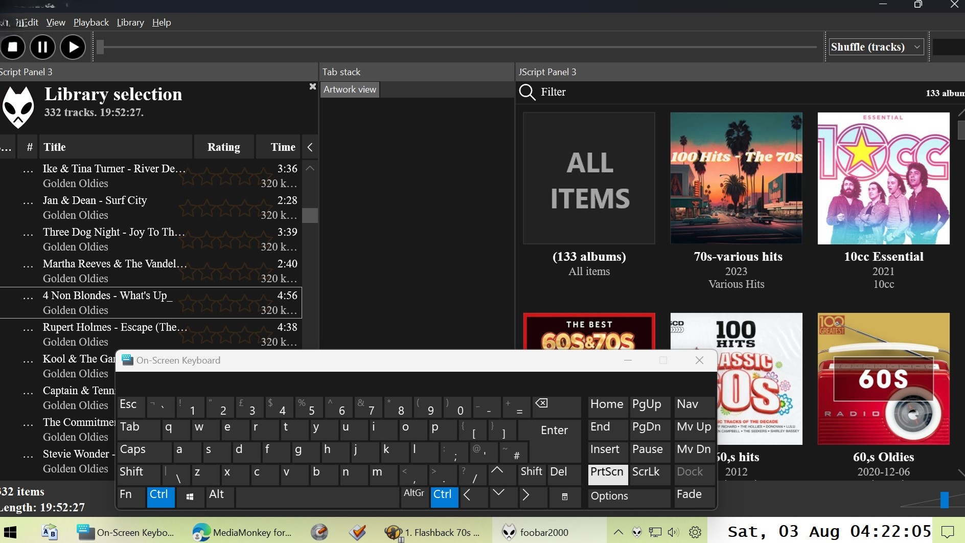Open the Playback menu

coord(91,22)
